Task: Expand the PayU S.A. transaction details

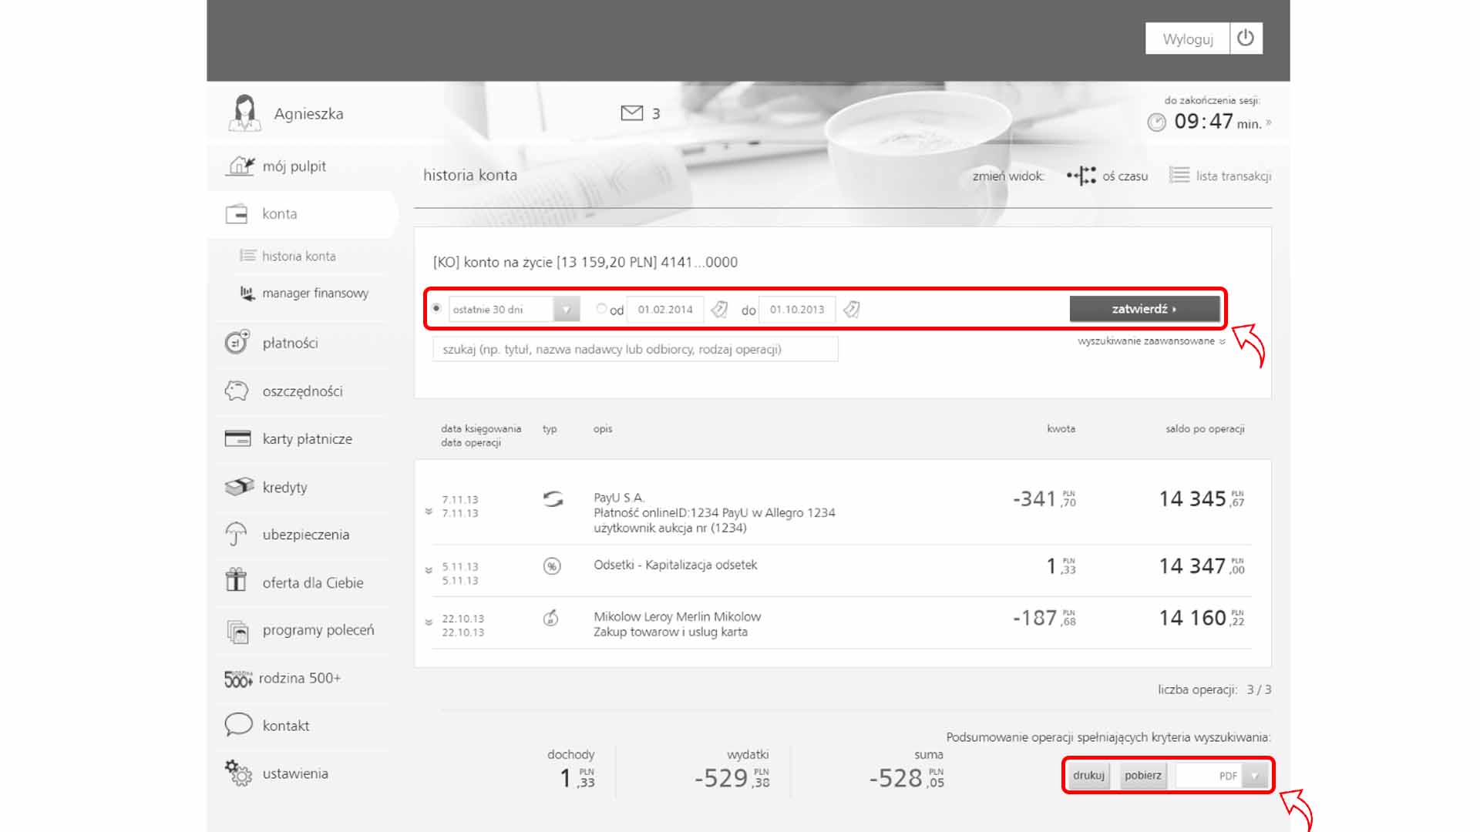Action: [x=429, y=512]
